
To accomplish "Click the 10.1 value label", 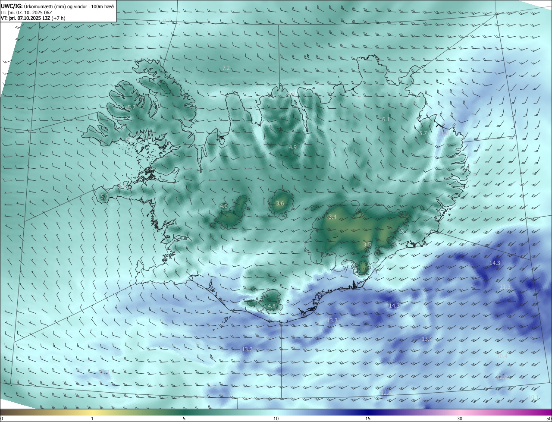I will [533, 397].
